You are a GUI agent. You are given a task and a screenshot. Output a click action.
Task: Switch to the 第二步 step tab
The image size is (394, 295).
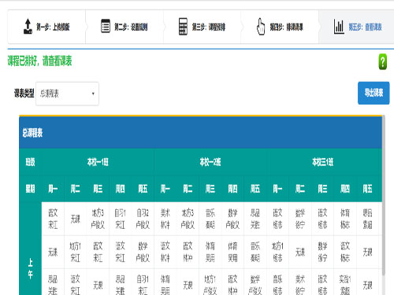125,27
